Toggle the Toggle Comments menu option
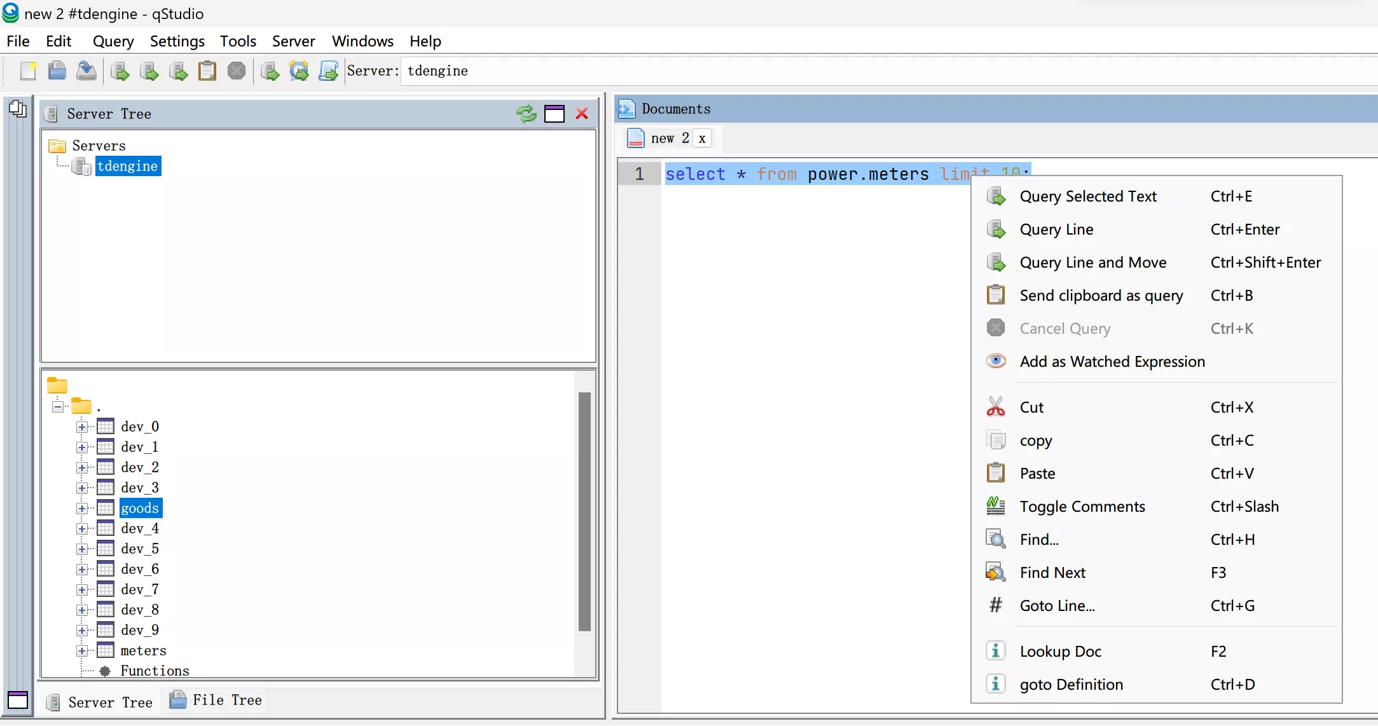The image size is (1378, 726). [x=1082, y=506]
